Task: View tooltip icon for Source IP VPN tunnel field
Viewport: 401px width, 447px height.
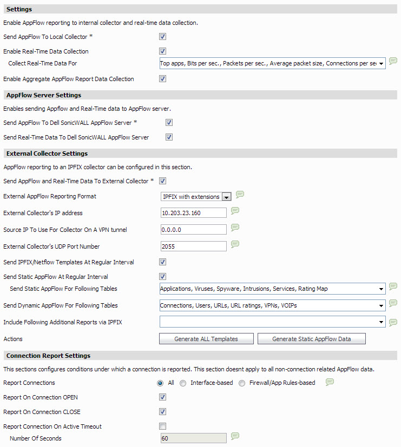Action: [x=235, y=228]
